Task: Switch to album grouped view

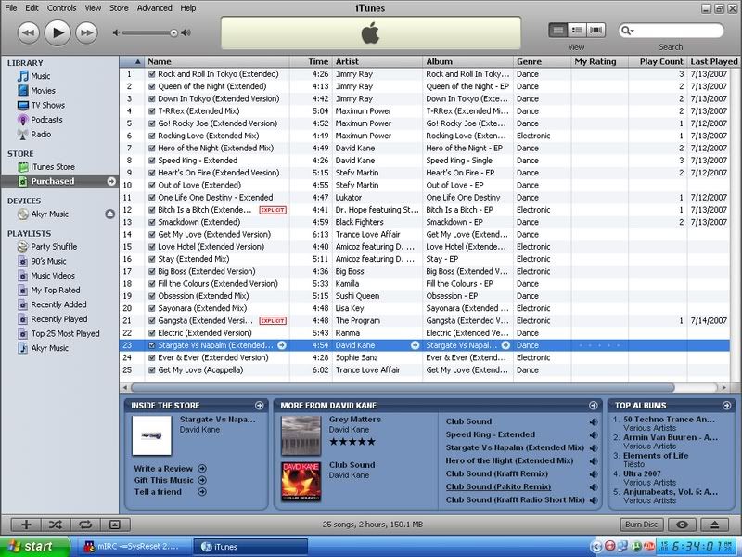Action: click(x=577, y=31)
